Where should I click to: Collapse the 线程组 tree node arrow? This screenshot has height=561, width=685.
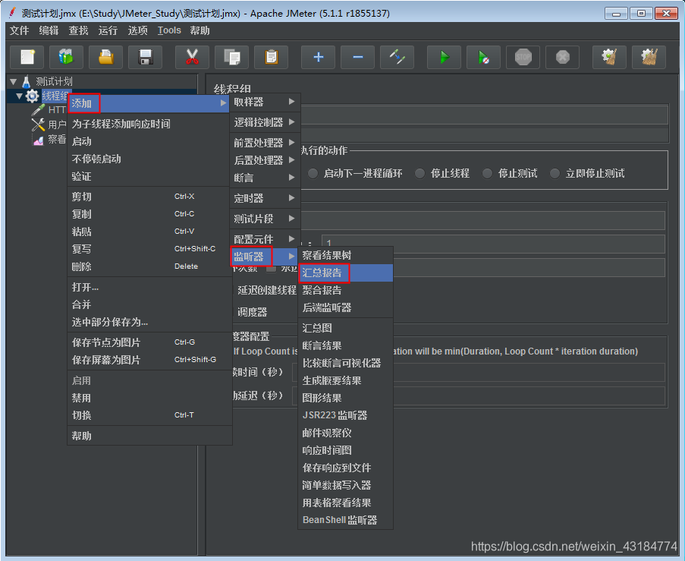tap(19, 96)
